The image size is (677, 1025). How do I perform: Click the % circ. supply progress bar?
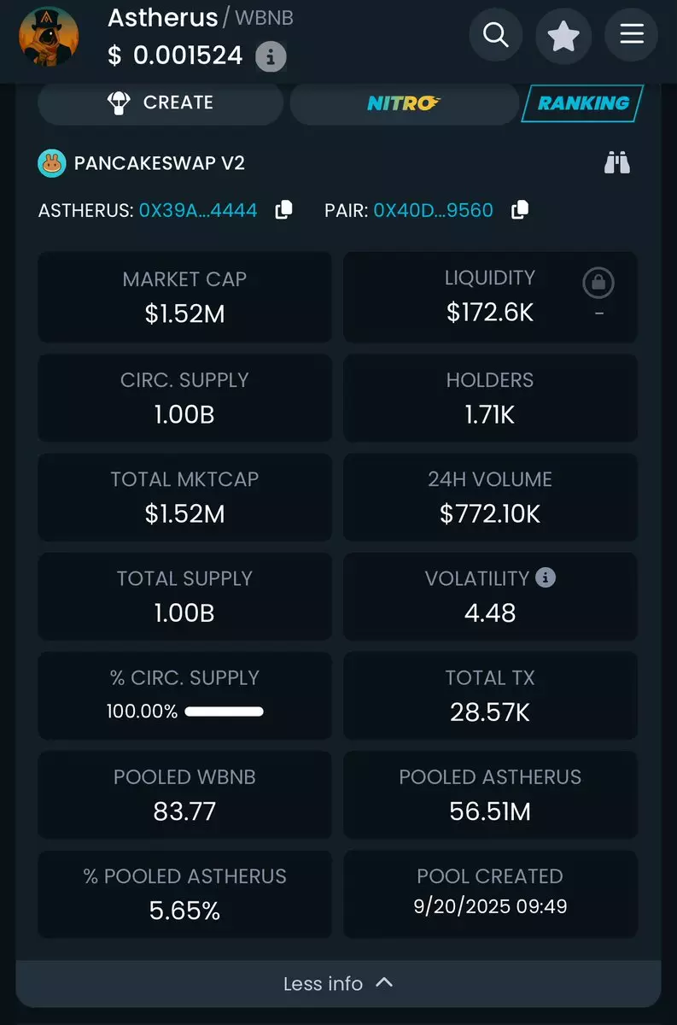(x=224, y=712)
